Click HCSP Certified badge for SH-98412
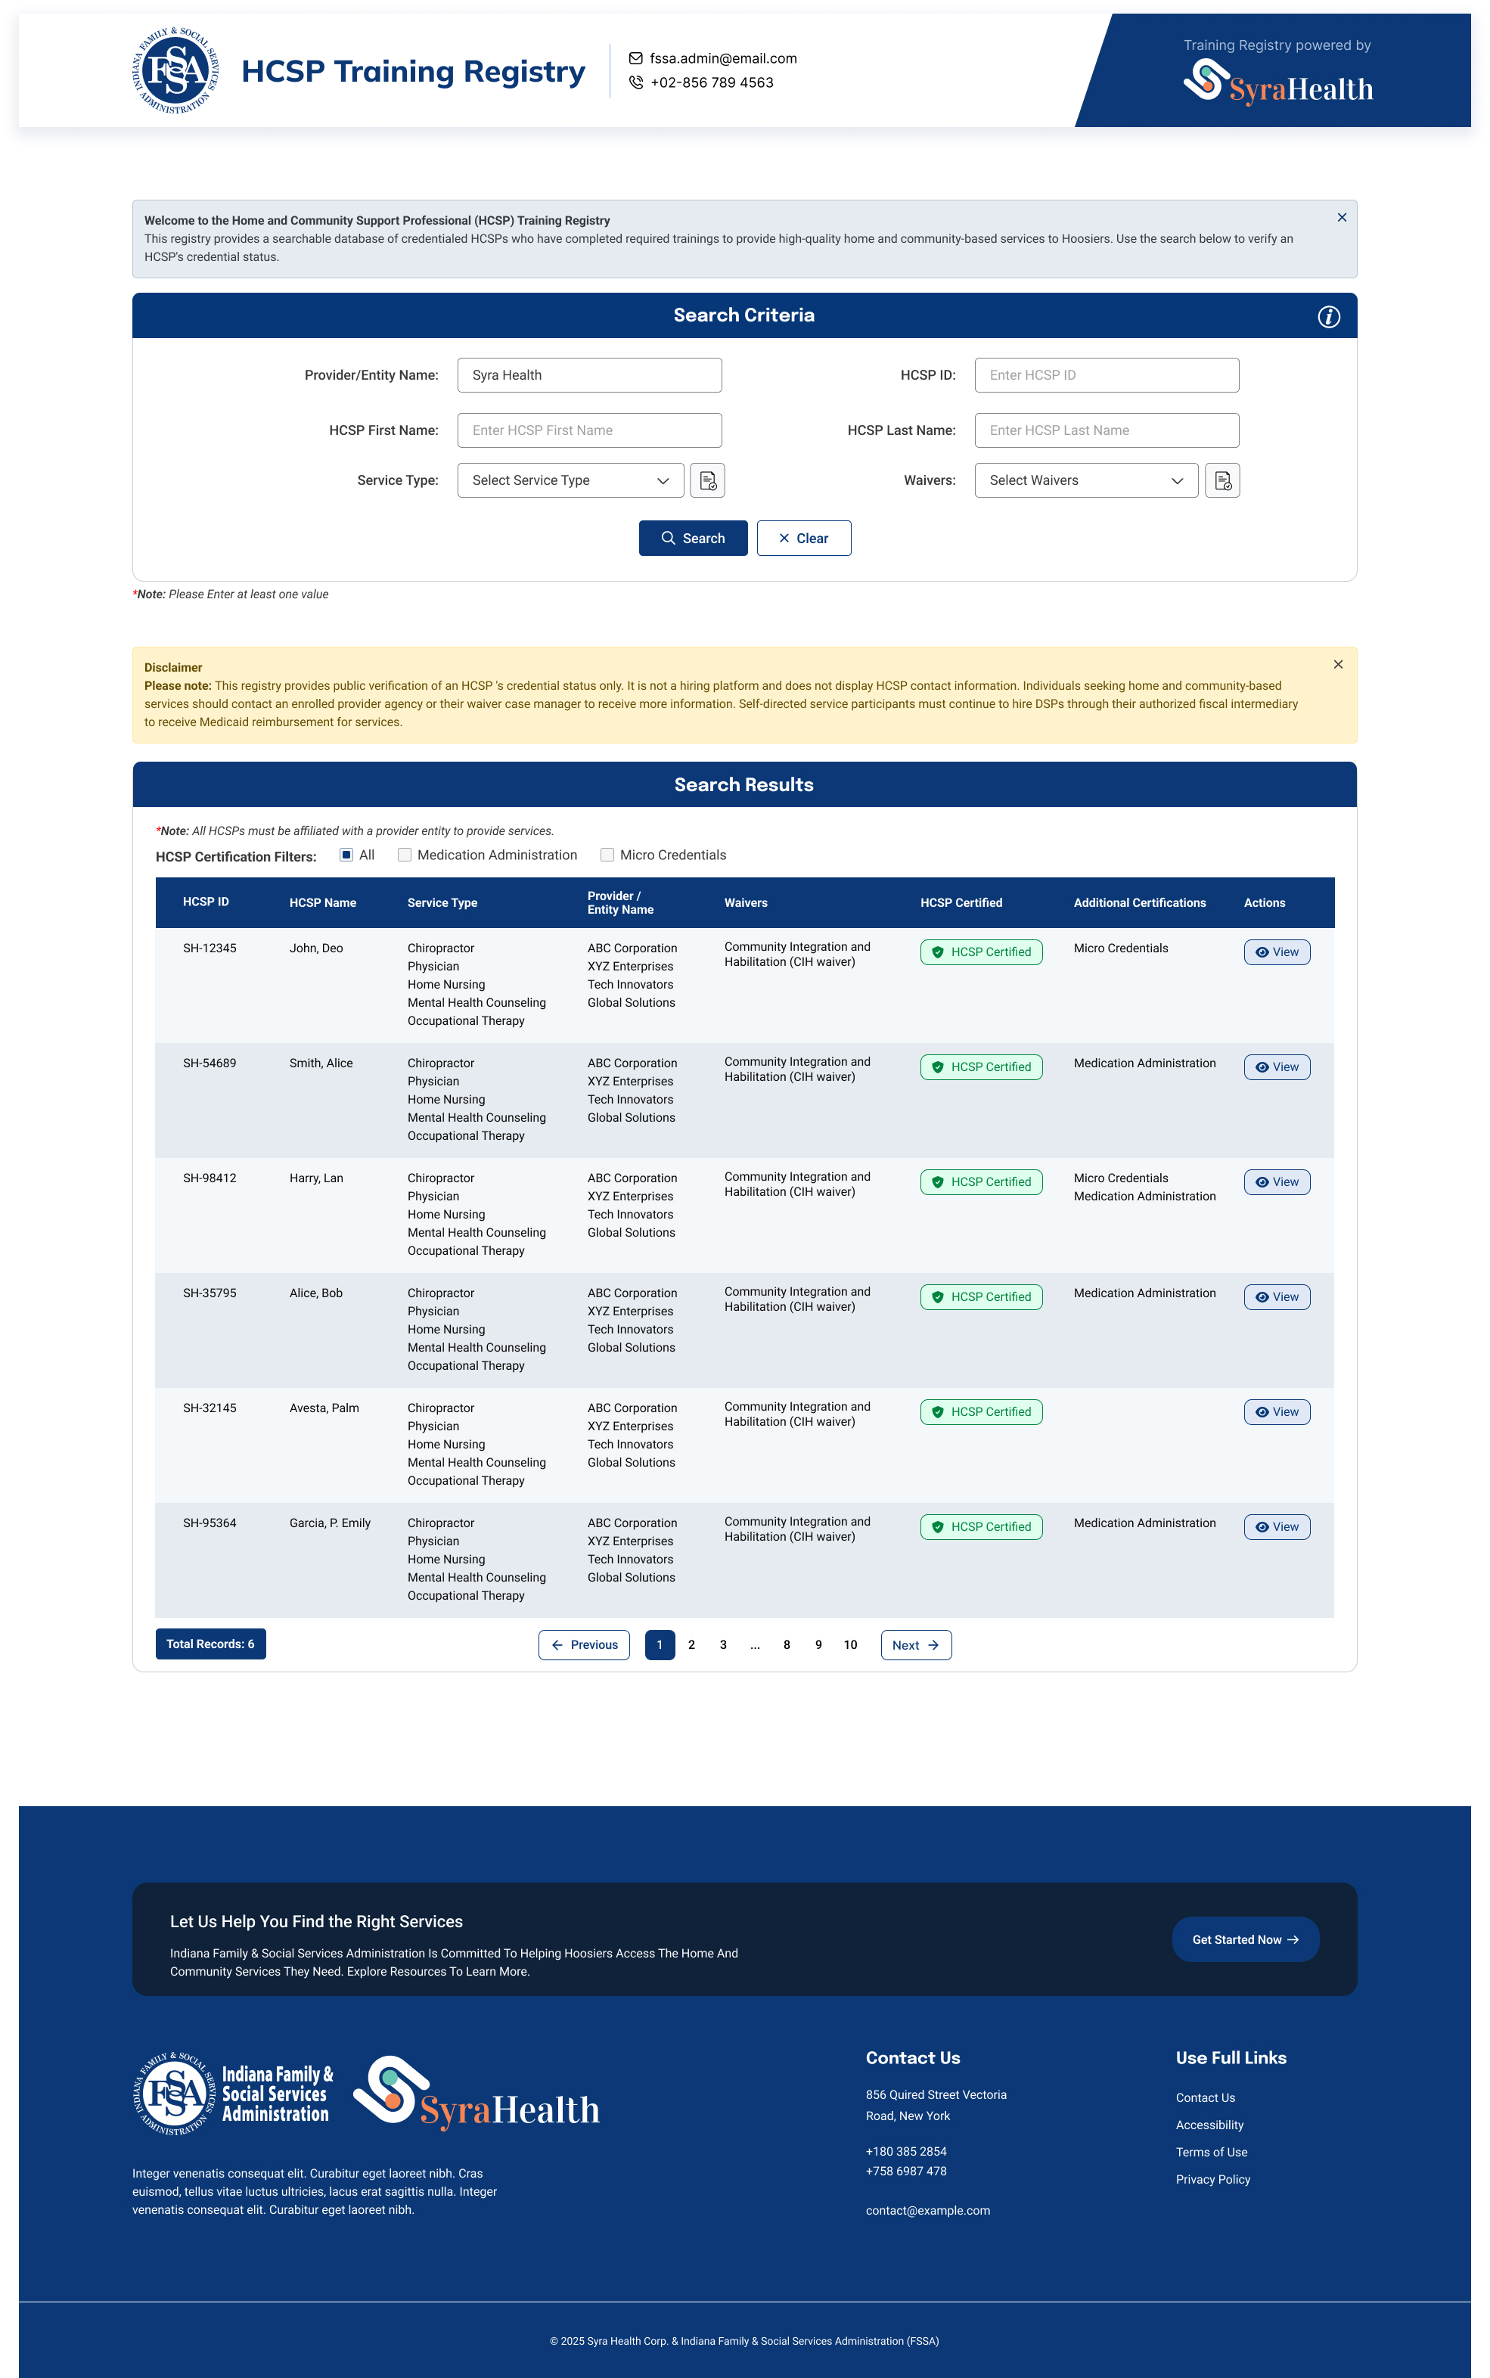Screen dimensions: 1490x2378 click(x=980, y=1183)
